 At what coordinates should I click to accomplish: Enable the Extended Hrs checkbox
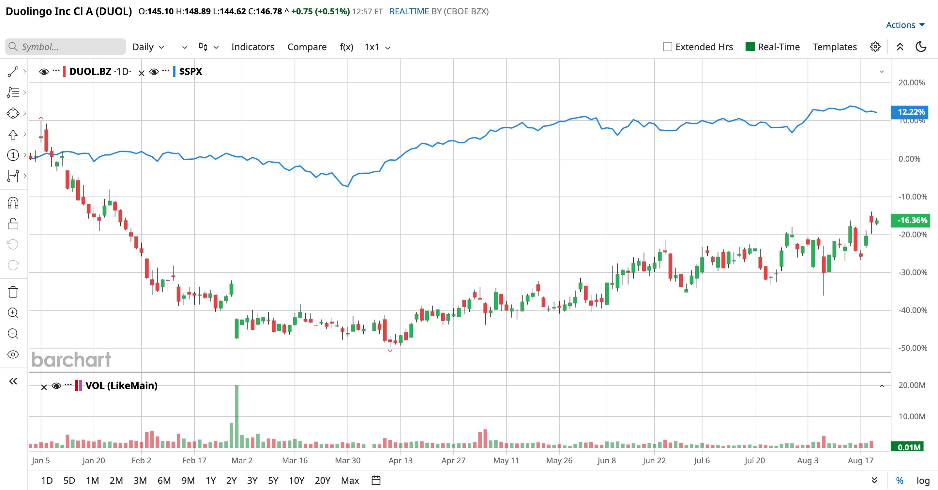[x=667, y=47]
